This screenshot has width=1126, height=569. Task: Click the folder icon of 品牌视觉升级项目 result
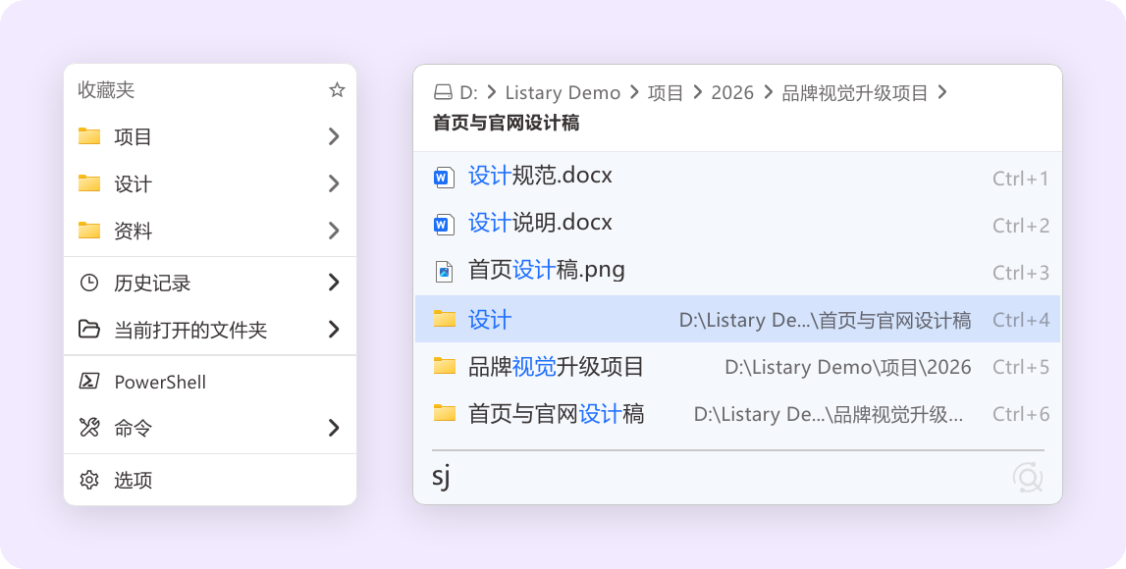445,366
